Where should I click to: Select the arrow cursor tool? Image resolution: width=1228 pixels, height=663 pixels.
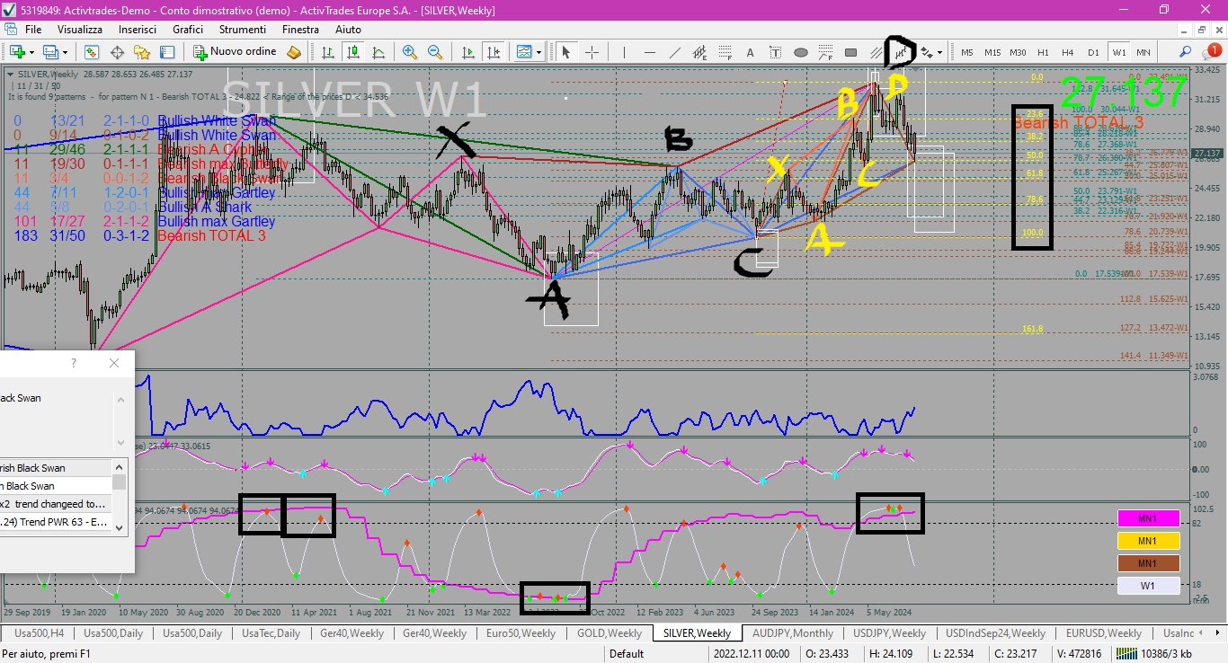[x=566, y=52]
